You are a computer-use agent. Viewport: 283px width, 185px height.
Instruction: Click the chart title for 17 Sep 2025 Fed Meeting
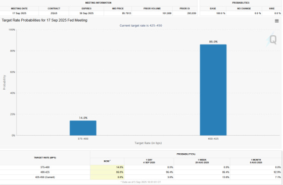[44, 20]
